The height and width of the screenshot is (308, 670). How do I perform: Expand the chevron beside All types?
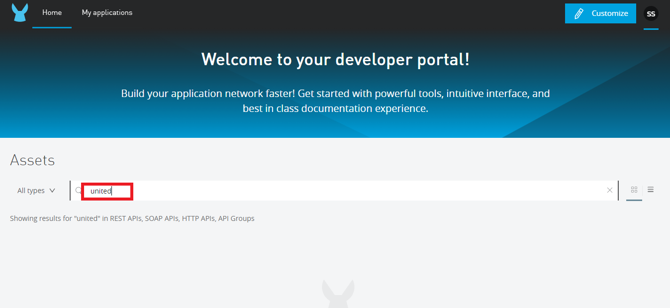[x=52, y=191]
